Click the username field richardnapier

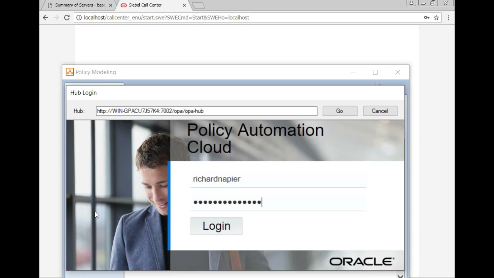(x=278, y=179)
